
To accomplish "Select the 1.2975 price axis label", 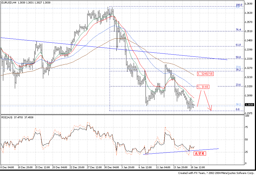I will [249, 113].
